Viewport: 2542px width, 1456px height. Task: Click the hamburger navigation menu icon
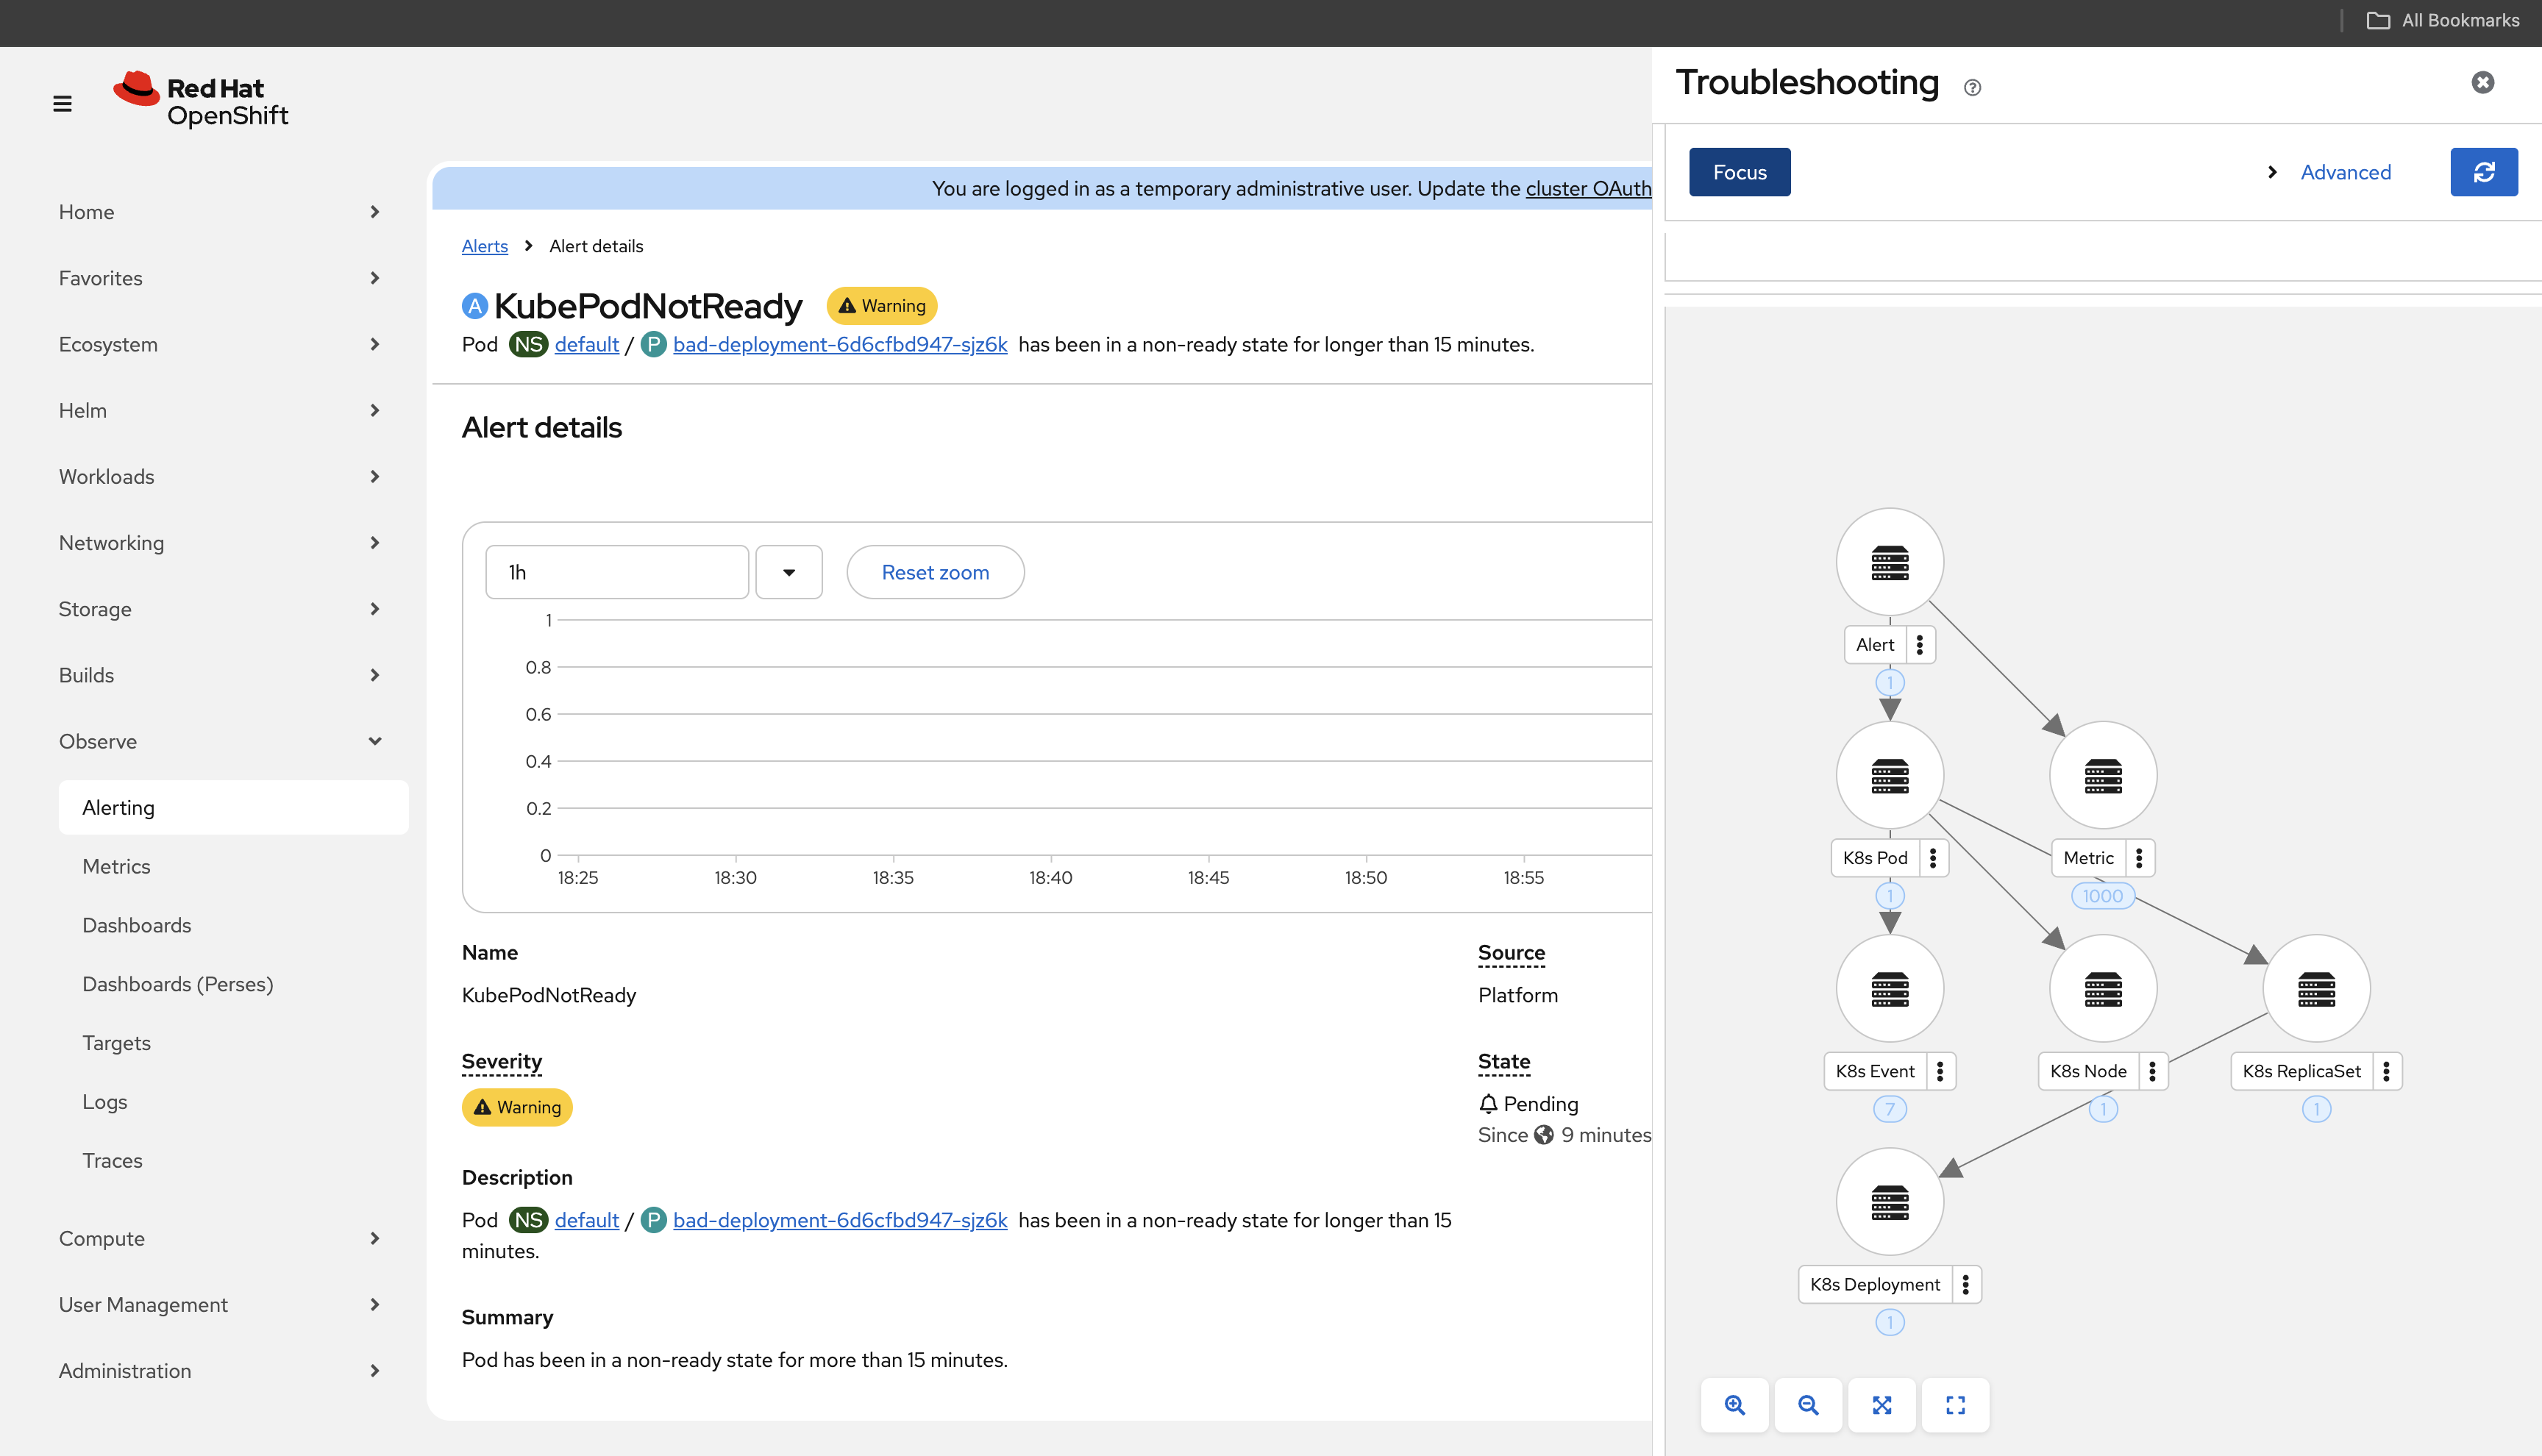click(62, 103)
